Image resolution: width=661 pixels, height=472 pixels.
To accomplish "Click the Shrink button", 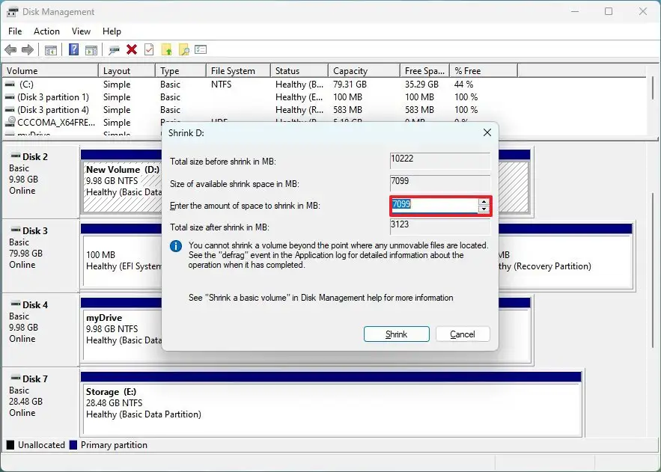I will pos(396,334).
